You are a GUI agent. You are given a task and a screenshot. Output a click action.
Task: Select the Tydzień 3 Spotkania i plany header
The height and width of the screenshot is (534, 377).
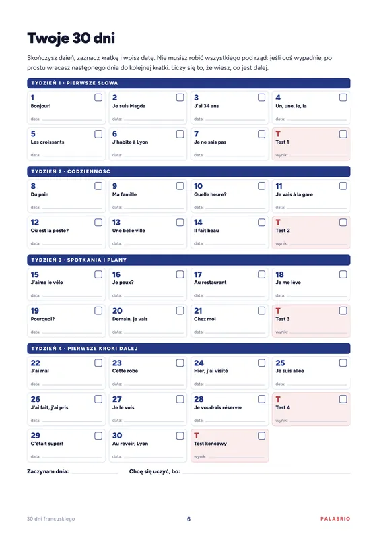click(188, 260)
